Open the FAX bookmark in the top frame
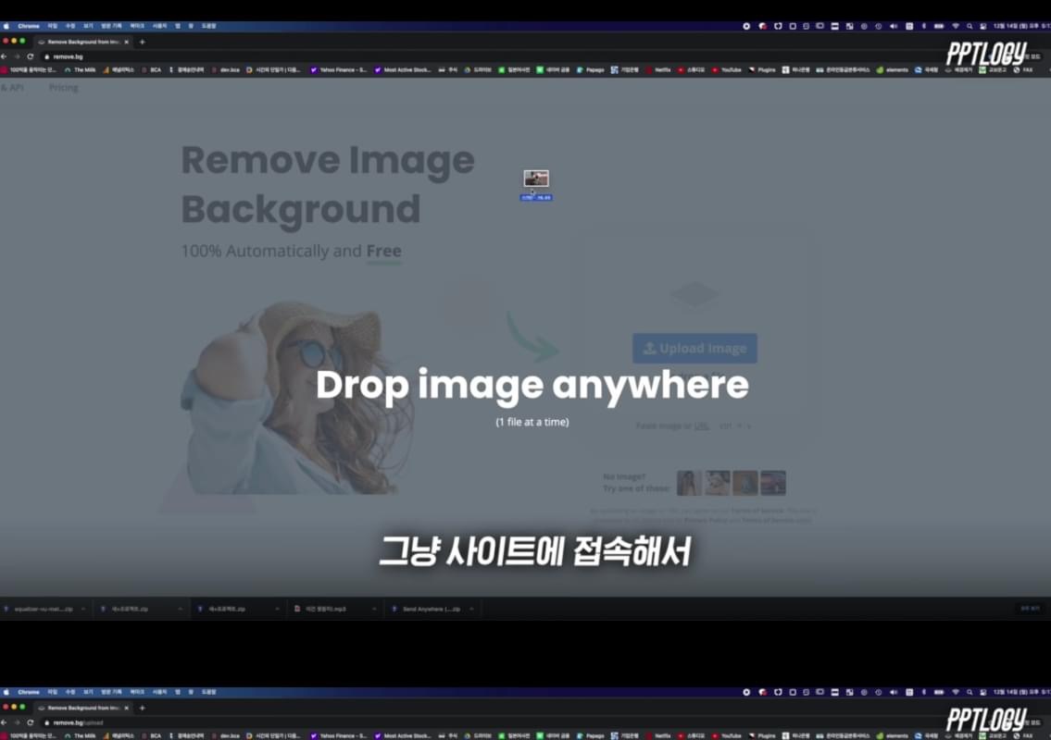The width and height of the screenshot is (1051, 740). 1023,69
